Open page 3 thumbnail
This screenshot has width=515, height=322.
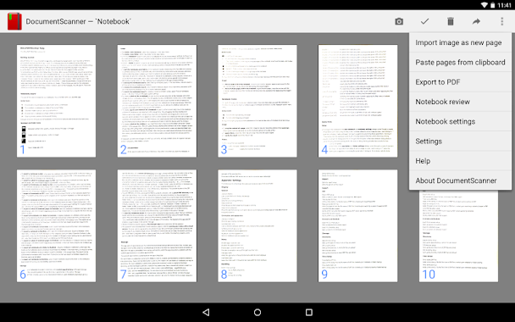[x=257, y=101]
